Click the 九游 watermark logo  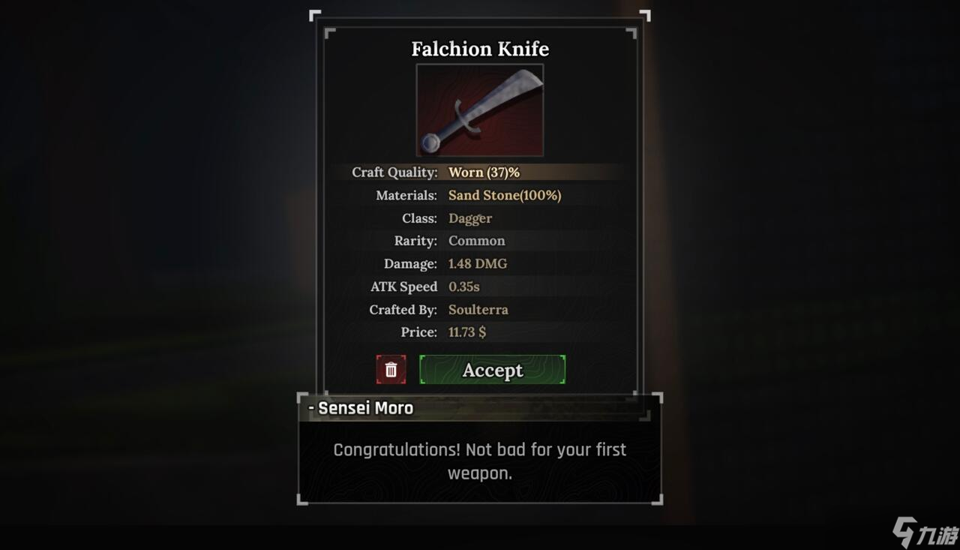click(925, 533)
